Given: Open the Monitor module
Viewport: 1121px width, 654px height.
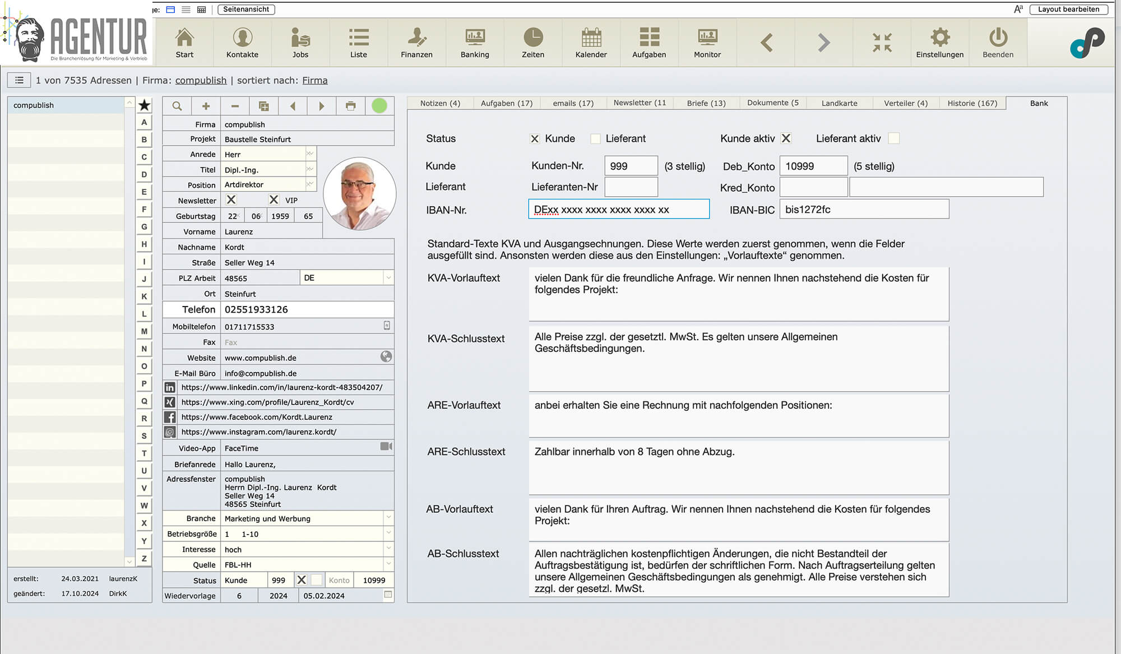Looking at the screenshot, I should pos(707,43).
